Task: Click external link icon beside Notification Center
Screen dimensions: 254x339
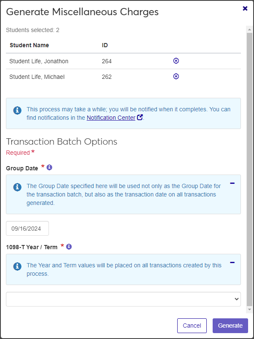Action: tap(140, 118)
